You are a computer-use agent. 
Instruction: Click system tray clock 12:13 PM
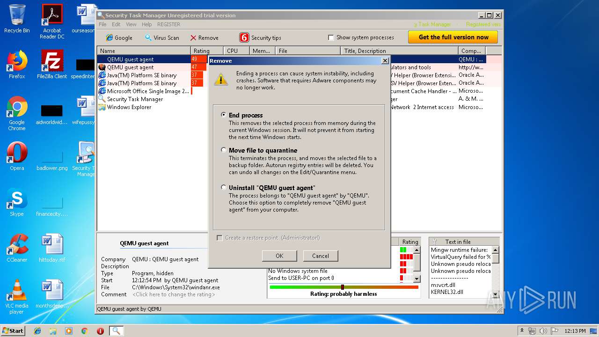click(575, 331)
